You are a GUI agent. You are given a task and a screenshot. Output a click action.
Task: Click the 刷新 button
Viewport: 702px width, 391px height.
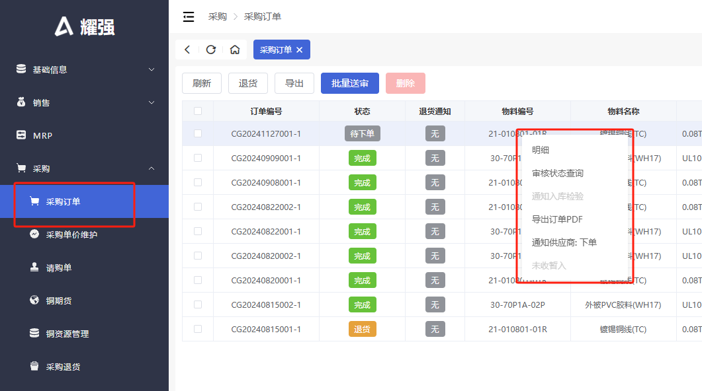pos(202,83)
